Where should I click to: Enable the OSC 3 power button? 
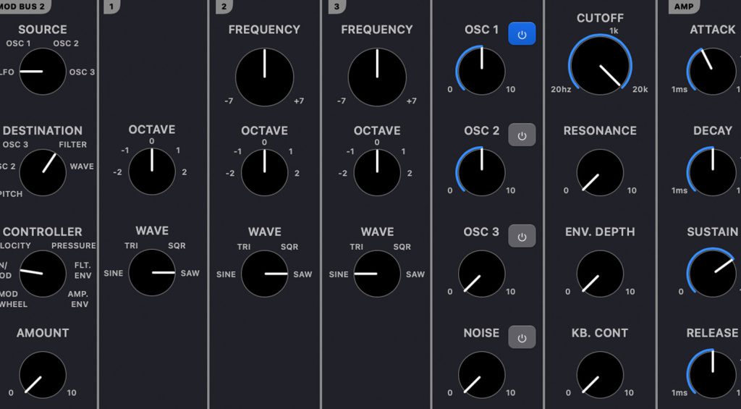click(522, 236)
